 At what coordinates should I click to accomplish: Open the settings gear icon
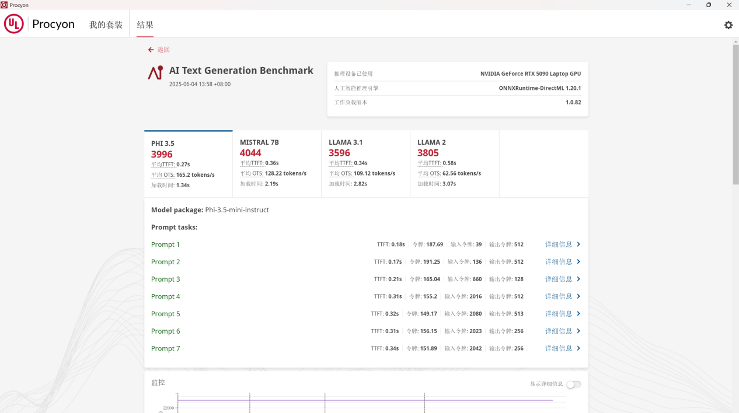(728, 25)
